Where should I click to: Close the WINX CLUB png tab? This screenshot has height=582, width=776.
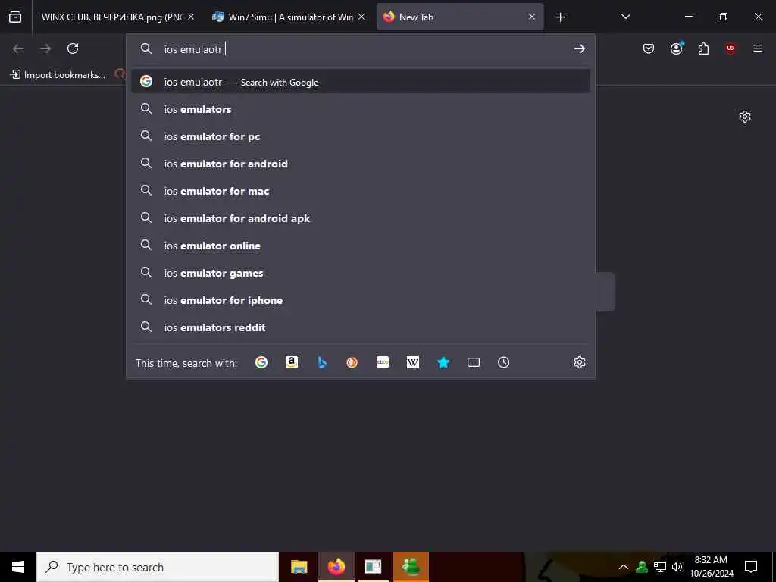click(x=191, y=17)
